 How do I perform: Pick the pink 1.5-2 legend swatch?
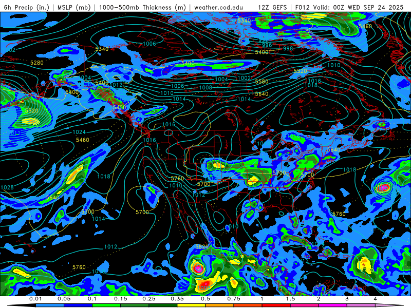[x=305, y=305]
